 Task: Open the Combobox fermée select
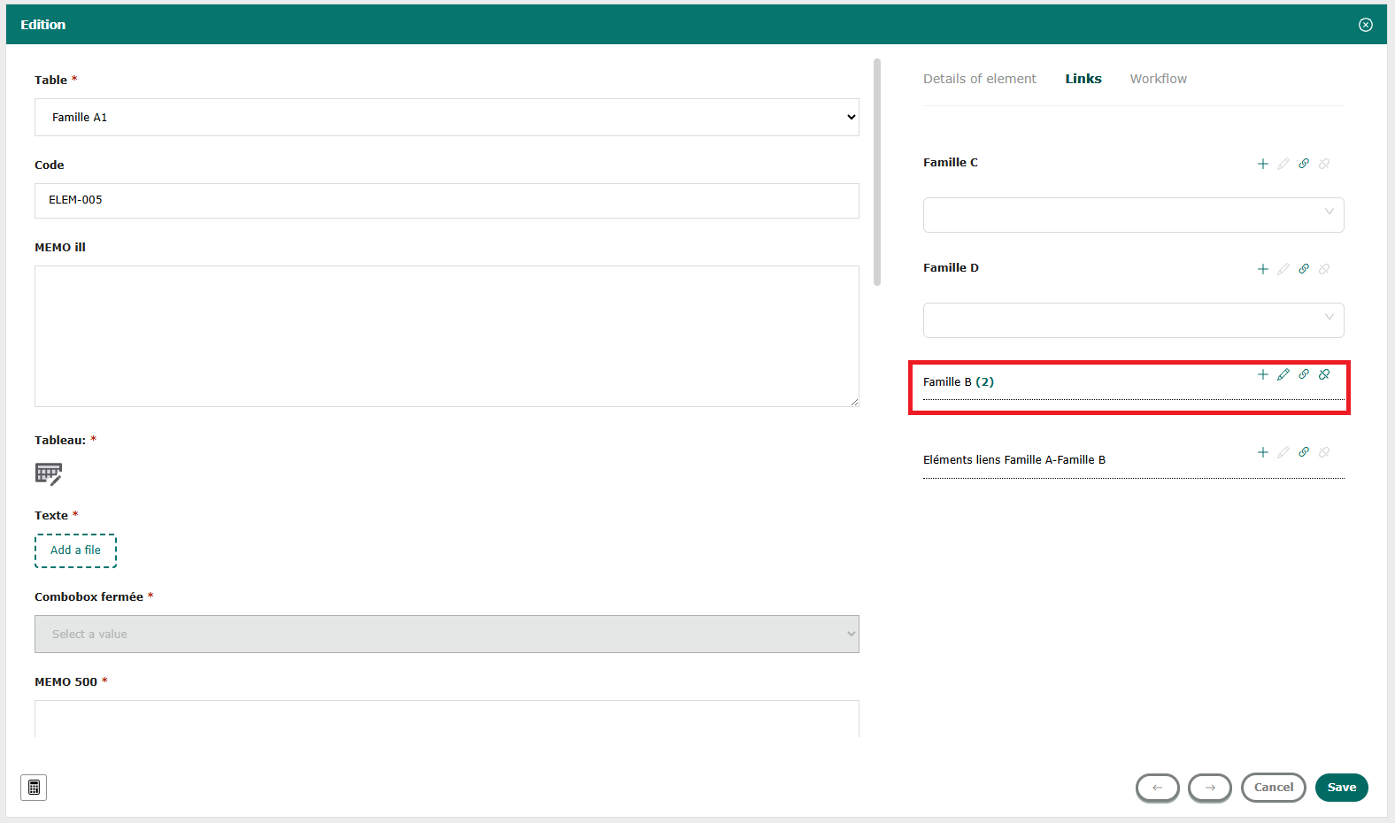point(446,635)
